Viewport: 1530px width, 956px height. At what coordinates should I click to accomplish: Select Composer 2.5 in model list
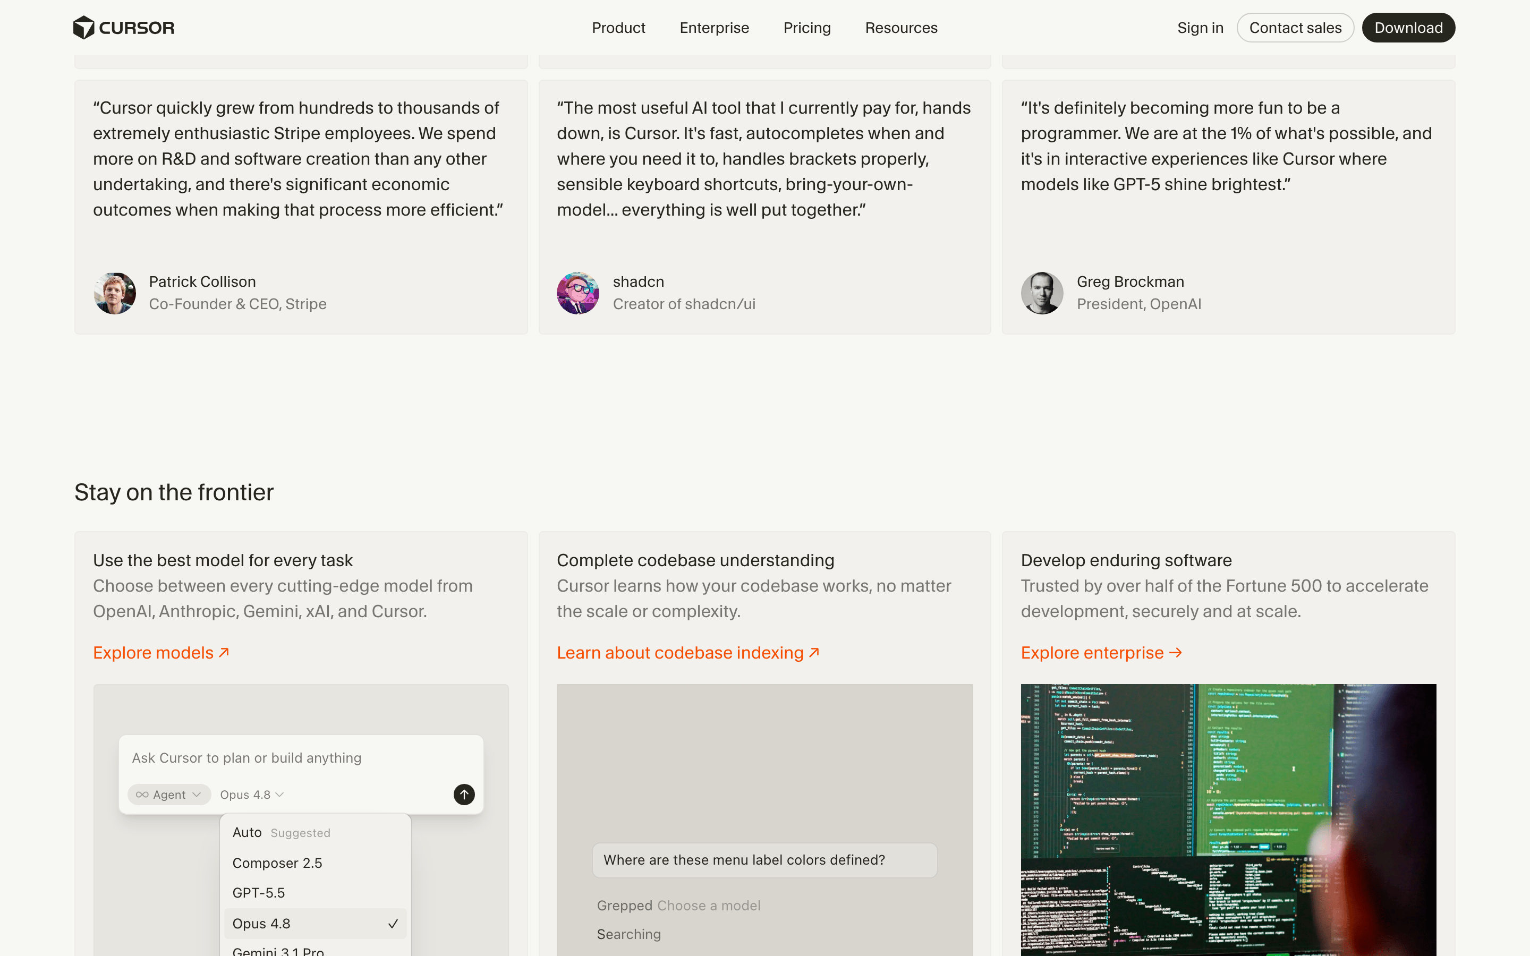[x=315, y=863]
